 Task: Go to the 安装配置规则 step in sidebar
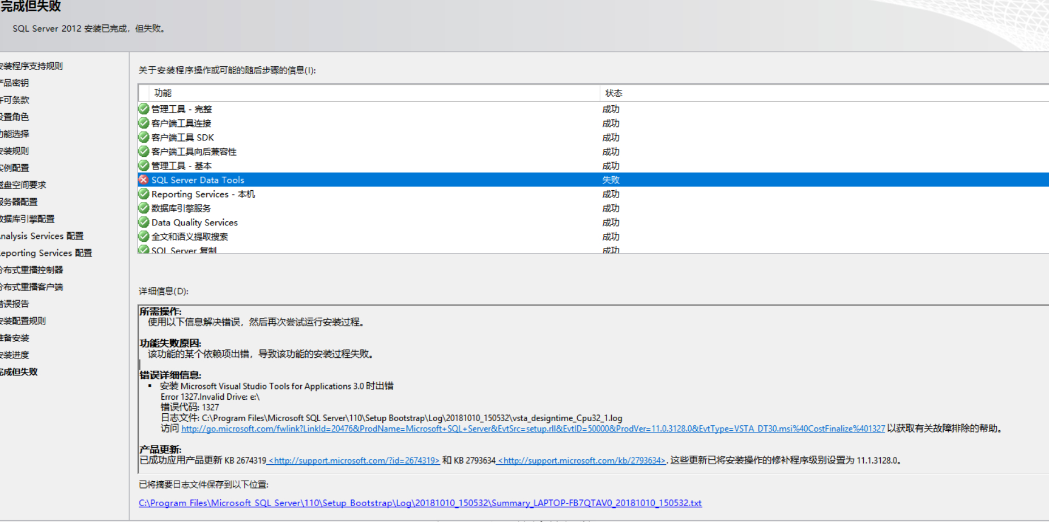(23, 321)
